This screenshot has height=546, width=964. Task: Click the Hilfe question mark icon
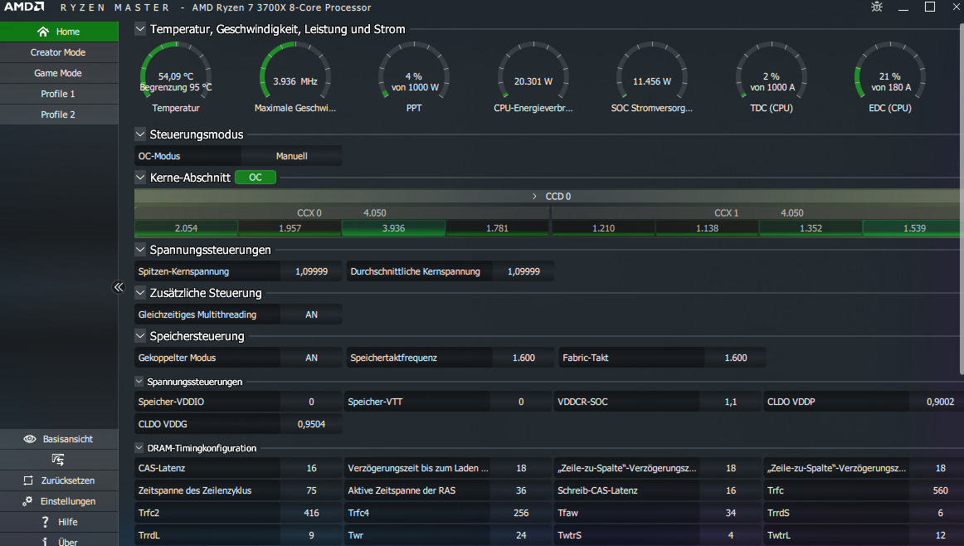coord(45,522)
